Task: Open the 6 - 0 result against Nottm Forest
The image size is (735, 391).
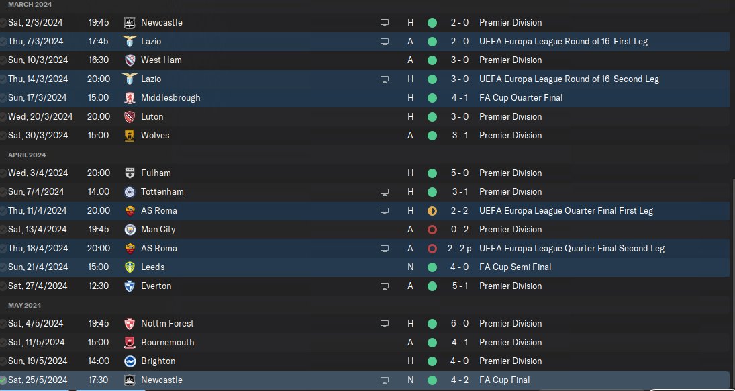Action: (460, 323)
